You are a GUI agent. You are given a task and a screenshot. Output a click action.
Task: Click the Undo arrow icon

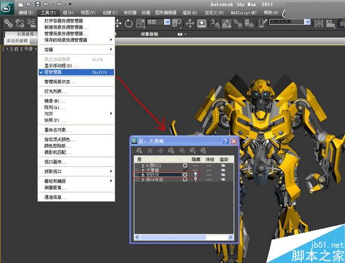[47, 4]
